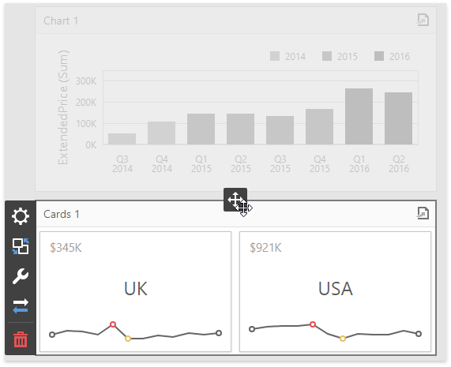Image resolution: width=451 pixels, height=367 pixels.
Task: Click the data binding arrows icon
Action: [x=21, y=305]
